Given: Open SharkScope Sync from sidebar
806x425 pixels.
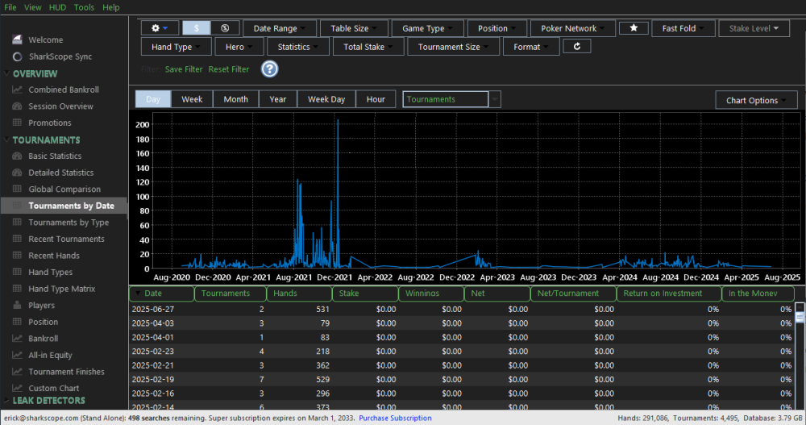Looking at the screenshot, I should [60, 56].
